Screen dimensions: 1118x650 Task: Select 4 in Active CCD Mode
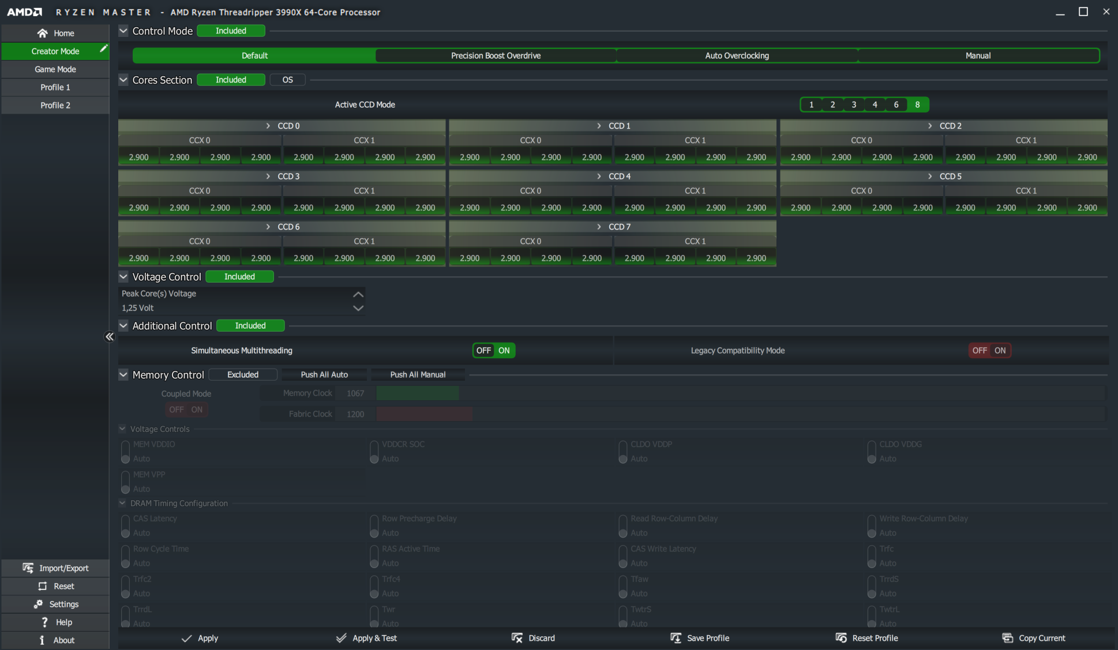(875, 105)
